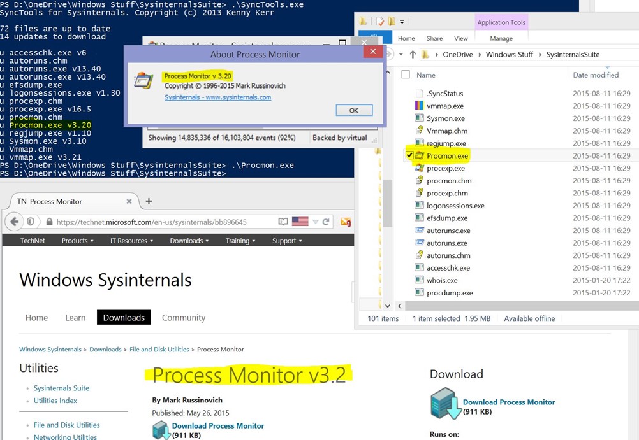Open the Utilities Index sidebar link
The image size is (639, 440).
click(55, 401)
